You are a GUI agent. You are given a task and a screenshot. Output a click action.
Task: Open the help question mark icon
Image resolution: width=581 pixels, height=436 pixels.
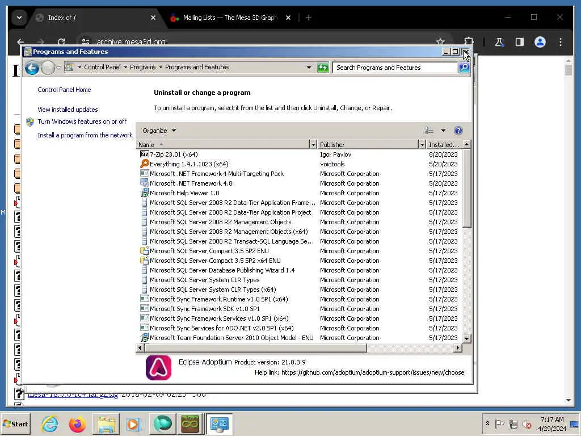[x=458, y=131]
